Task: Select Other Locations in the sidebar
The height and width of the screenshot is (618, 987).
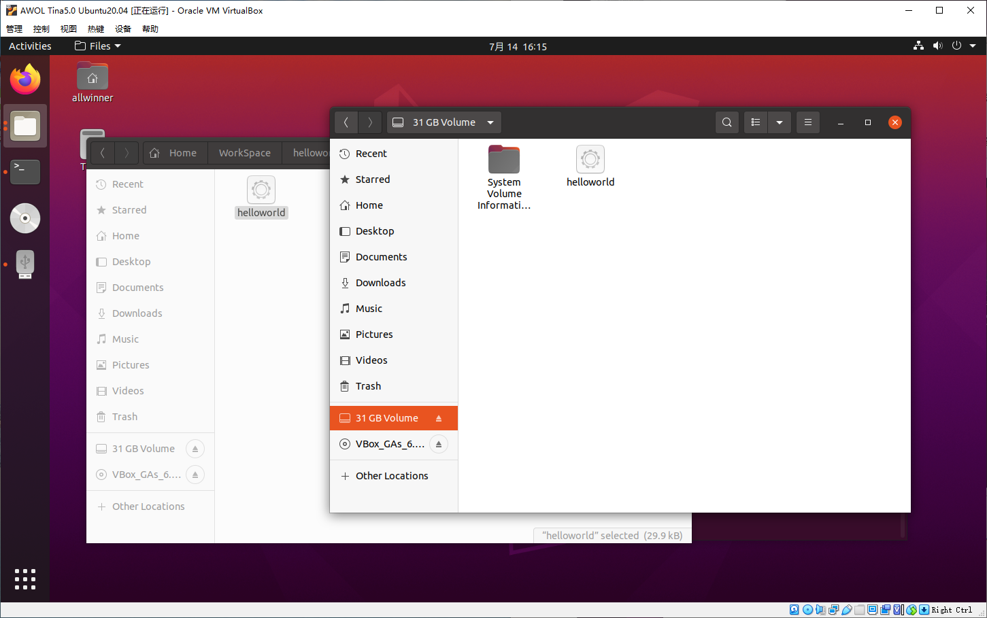Action: pyautogui.click(x=391, y=475)
